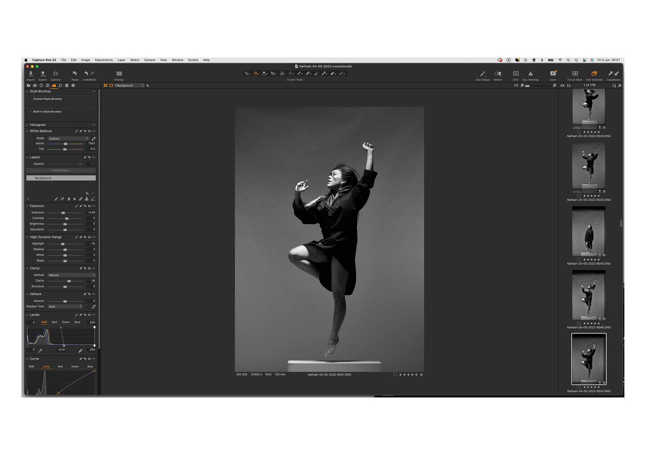Toggle the Focus Mask display
The height and width of the screenshot is (456, 645).
[x=575, y=74]
